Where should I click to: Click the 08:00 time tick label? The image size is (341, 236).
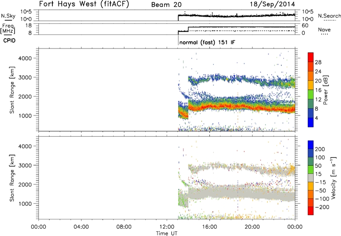tap(124, 227)
